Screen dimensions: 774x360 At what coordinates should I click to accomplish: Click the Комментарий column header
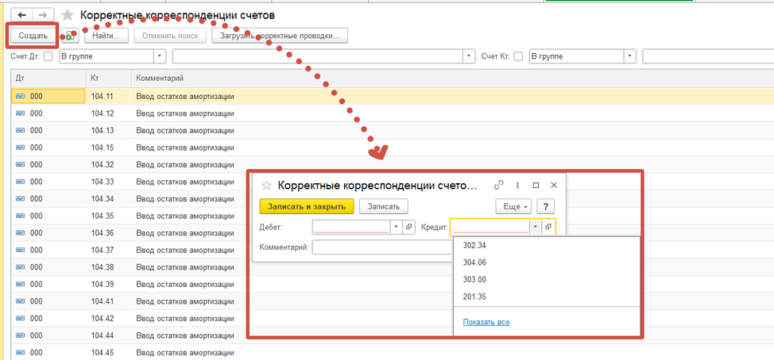pyautogui.click(x=452, y=79)
